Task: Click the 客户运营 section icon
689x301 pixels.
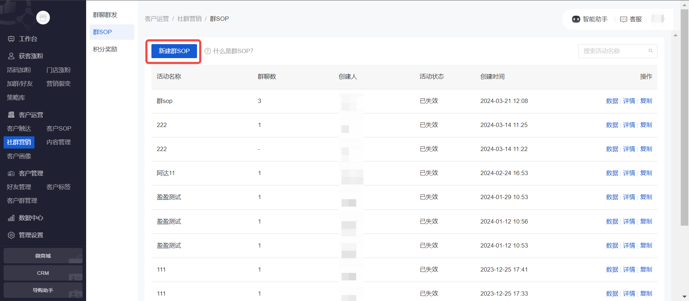Action: 11,115
